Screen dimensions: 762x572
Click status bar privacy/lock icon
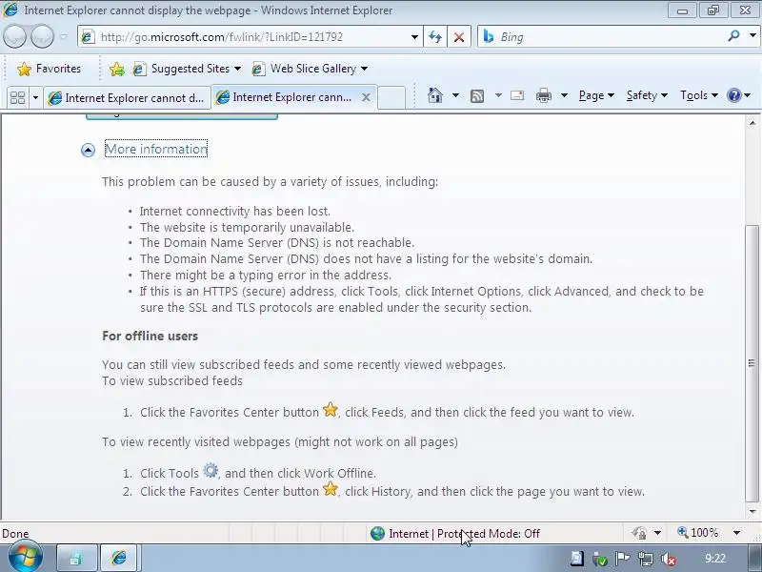coord(640,533)
